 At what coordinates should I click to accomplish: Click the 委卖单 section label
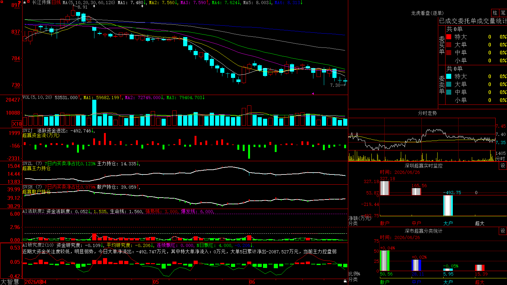click(x=442, y=85)
